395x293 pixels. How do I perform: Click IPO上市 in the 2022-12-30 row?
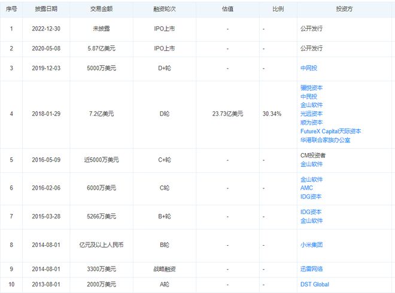165,29
